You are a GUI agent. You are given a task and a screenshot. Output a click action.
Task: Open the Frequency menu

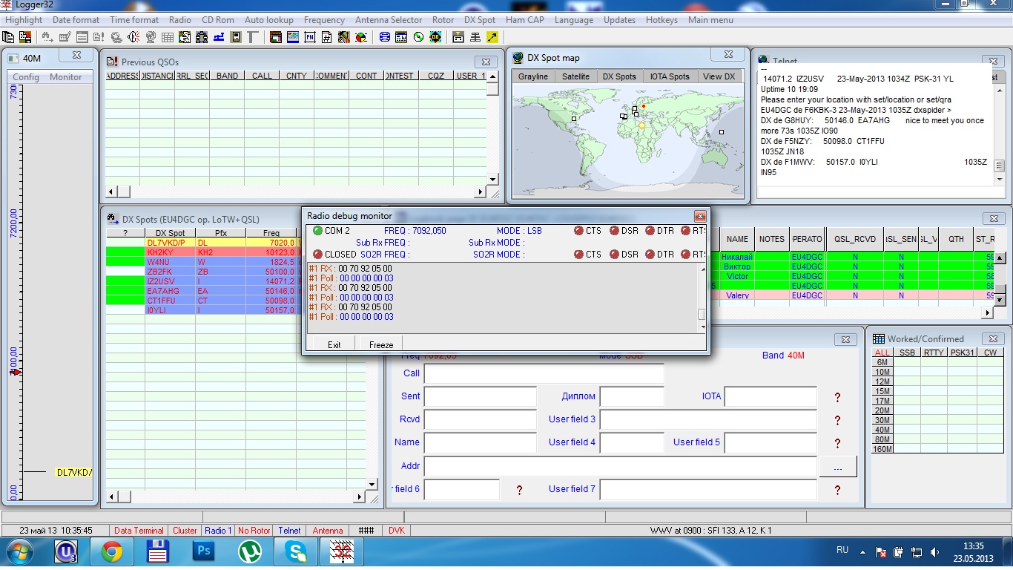pos(324,20)
